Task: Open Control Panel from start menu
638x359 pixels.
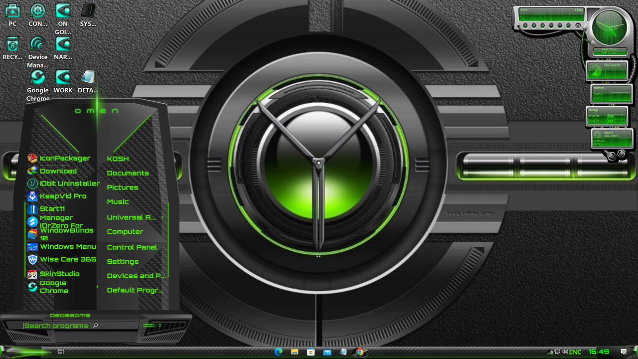Action: 132,247
